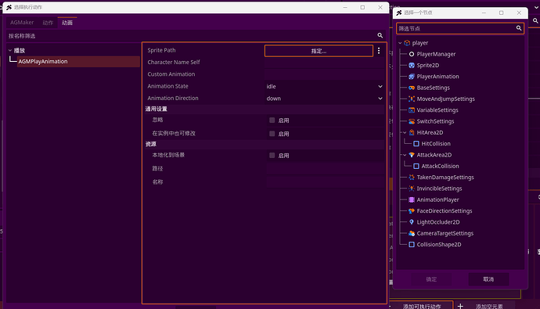
Task: Click the HitArea2D node icon
Action: click(x=412, y=132)
